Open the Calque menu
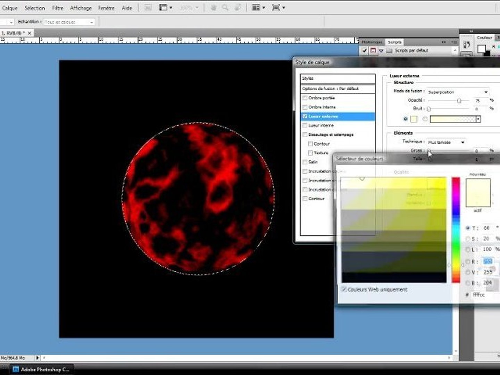500x375 pixels. [9, 8]
